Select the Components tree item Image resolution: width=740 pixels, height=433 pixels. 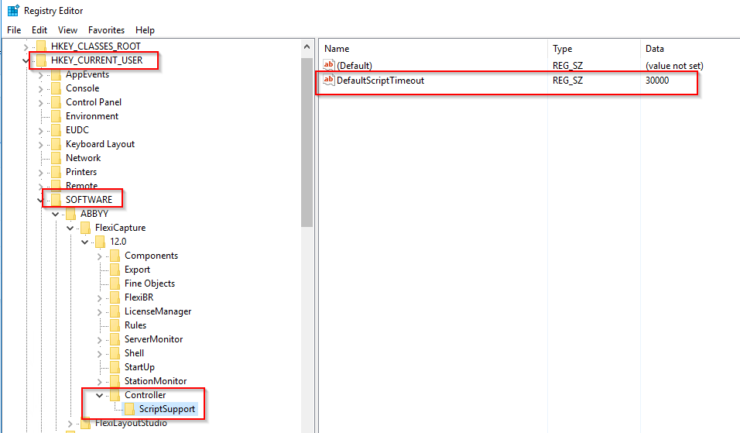click(151, 256)
